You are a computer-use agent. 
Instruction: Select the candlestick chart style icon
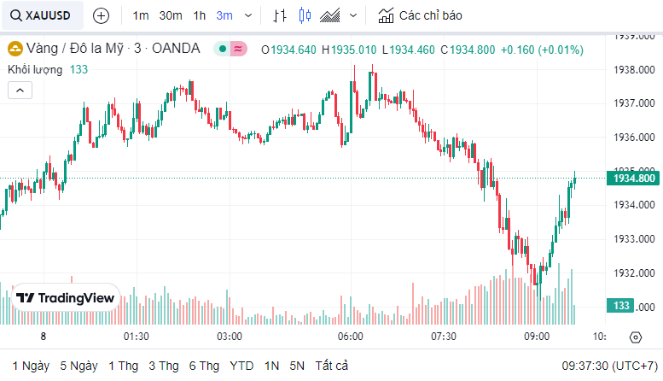(x=305, y=15)
